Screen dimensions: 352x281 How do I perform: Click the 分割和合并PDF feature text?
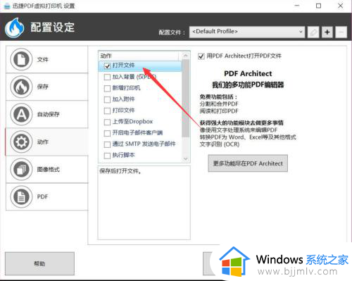[x=219, y=104]
